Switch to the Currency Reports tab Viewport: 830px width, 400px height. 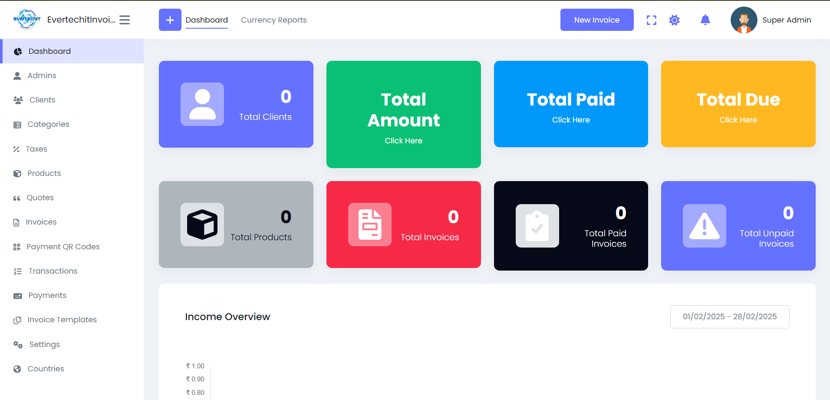[x=273, y=20]
